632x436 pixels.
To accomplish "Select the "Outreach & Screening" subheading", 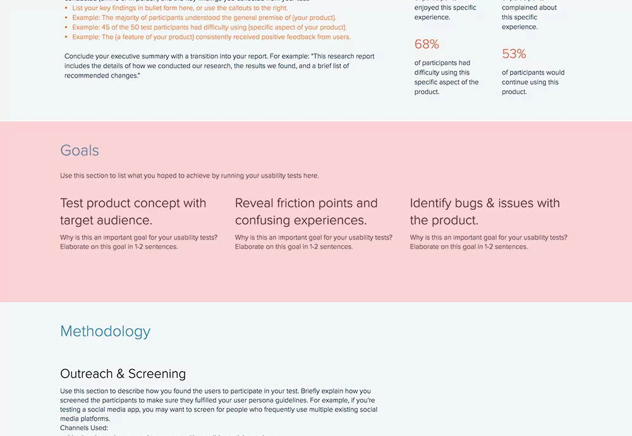I will tap(123, 373).
